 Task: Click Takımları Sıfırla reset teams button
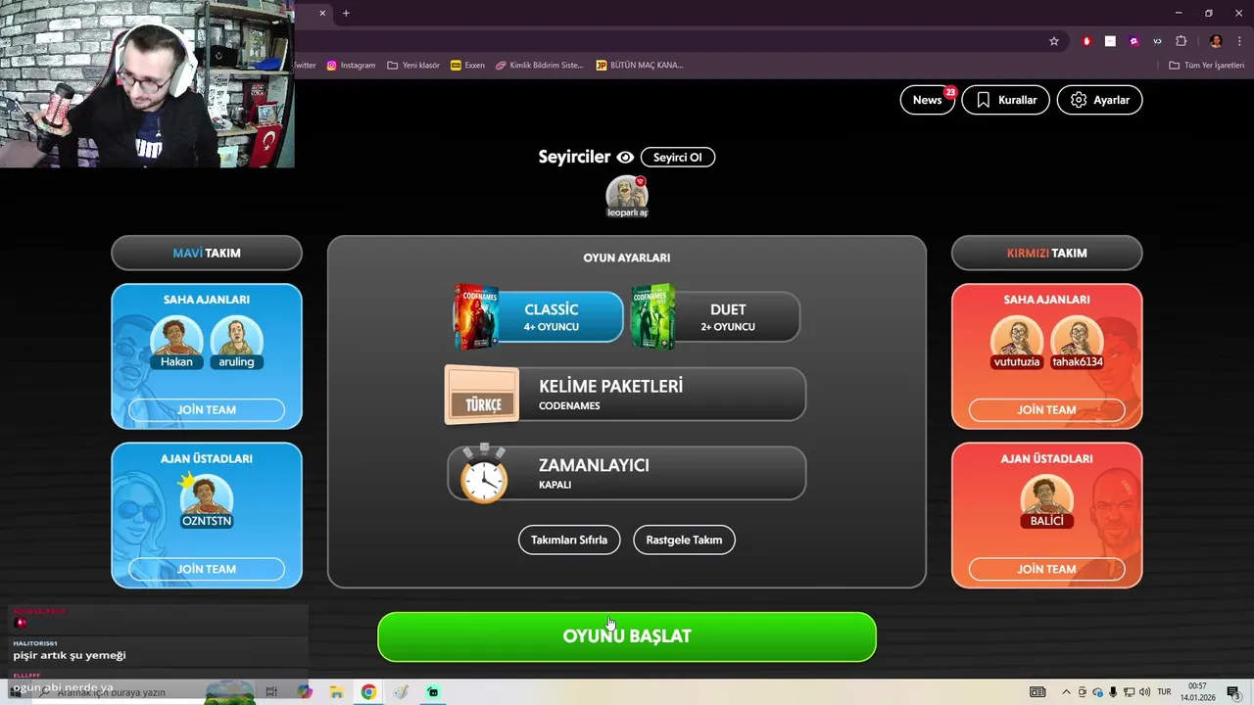pos(569,540)
